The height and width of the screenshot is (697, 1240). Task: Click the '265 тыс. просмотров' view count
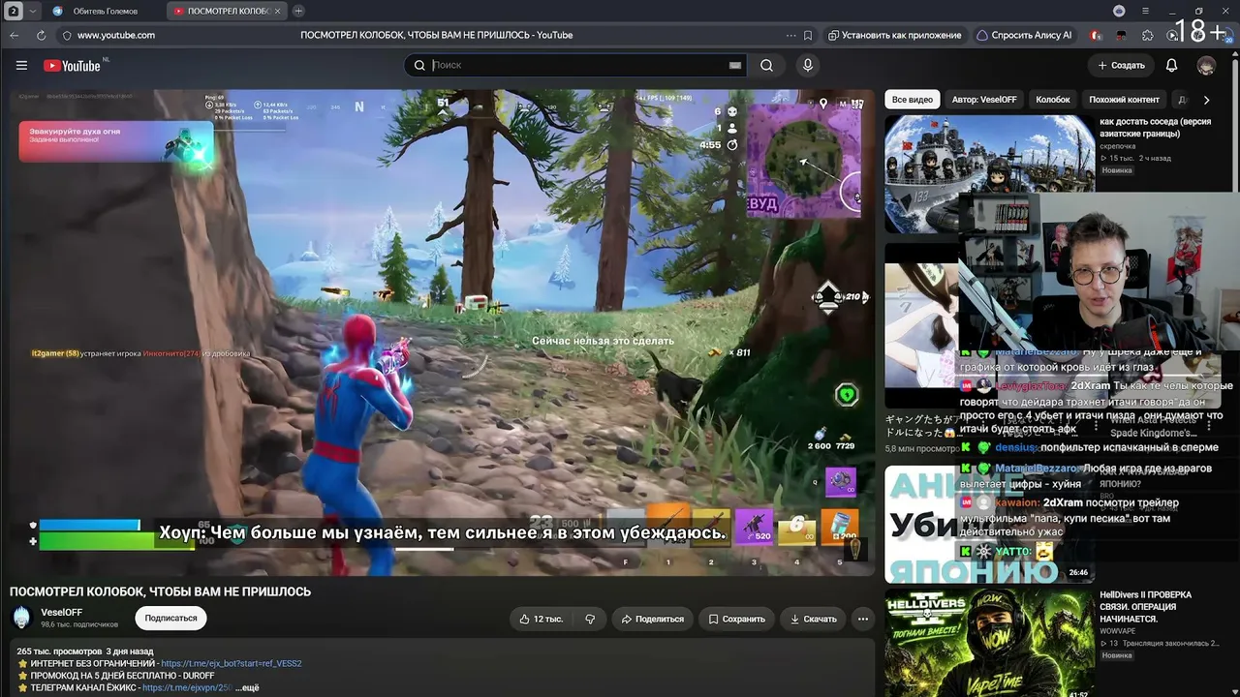59,652
